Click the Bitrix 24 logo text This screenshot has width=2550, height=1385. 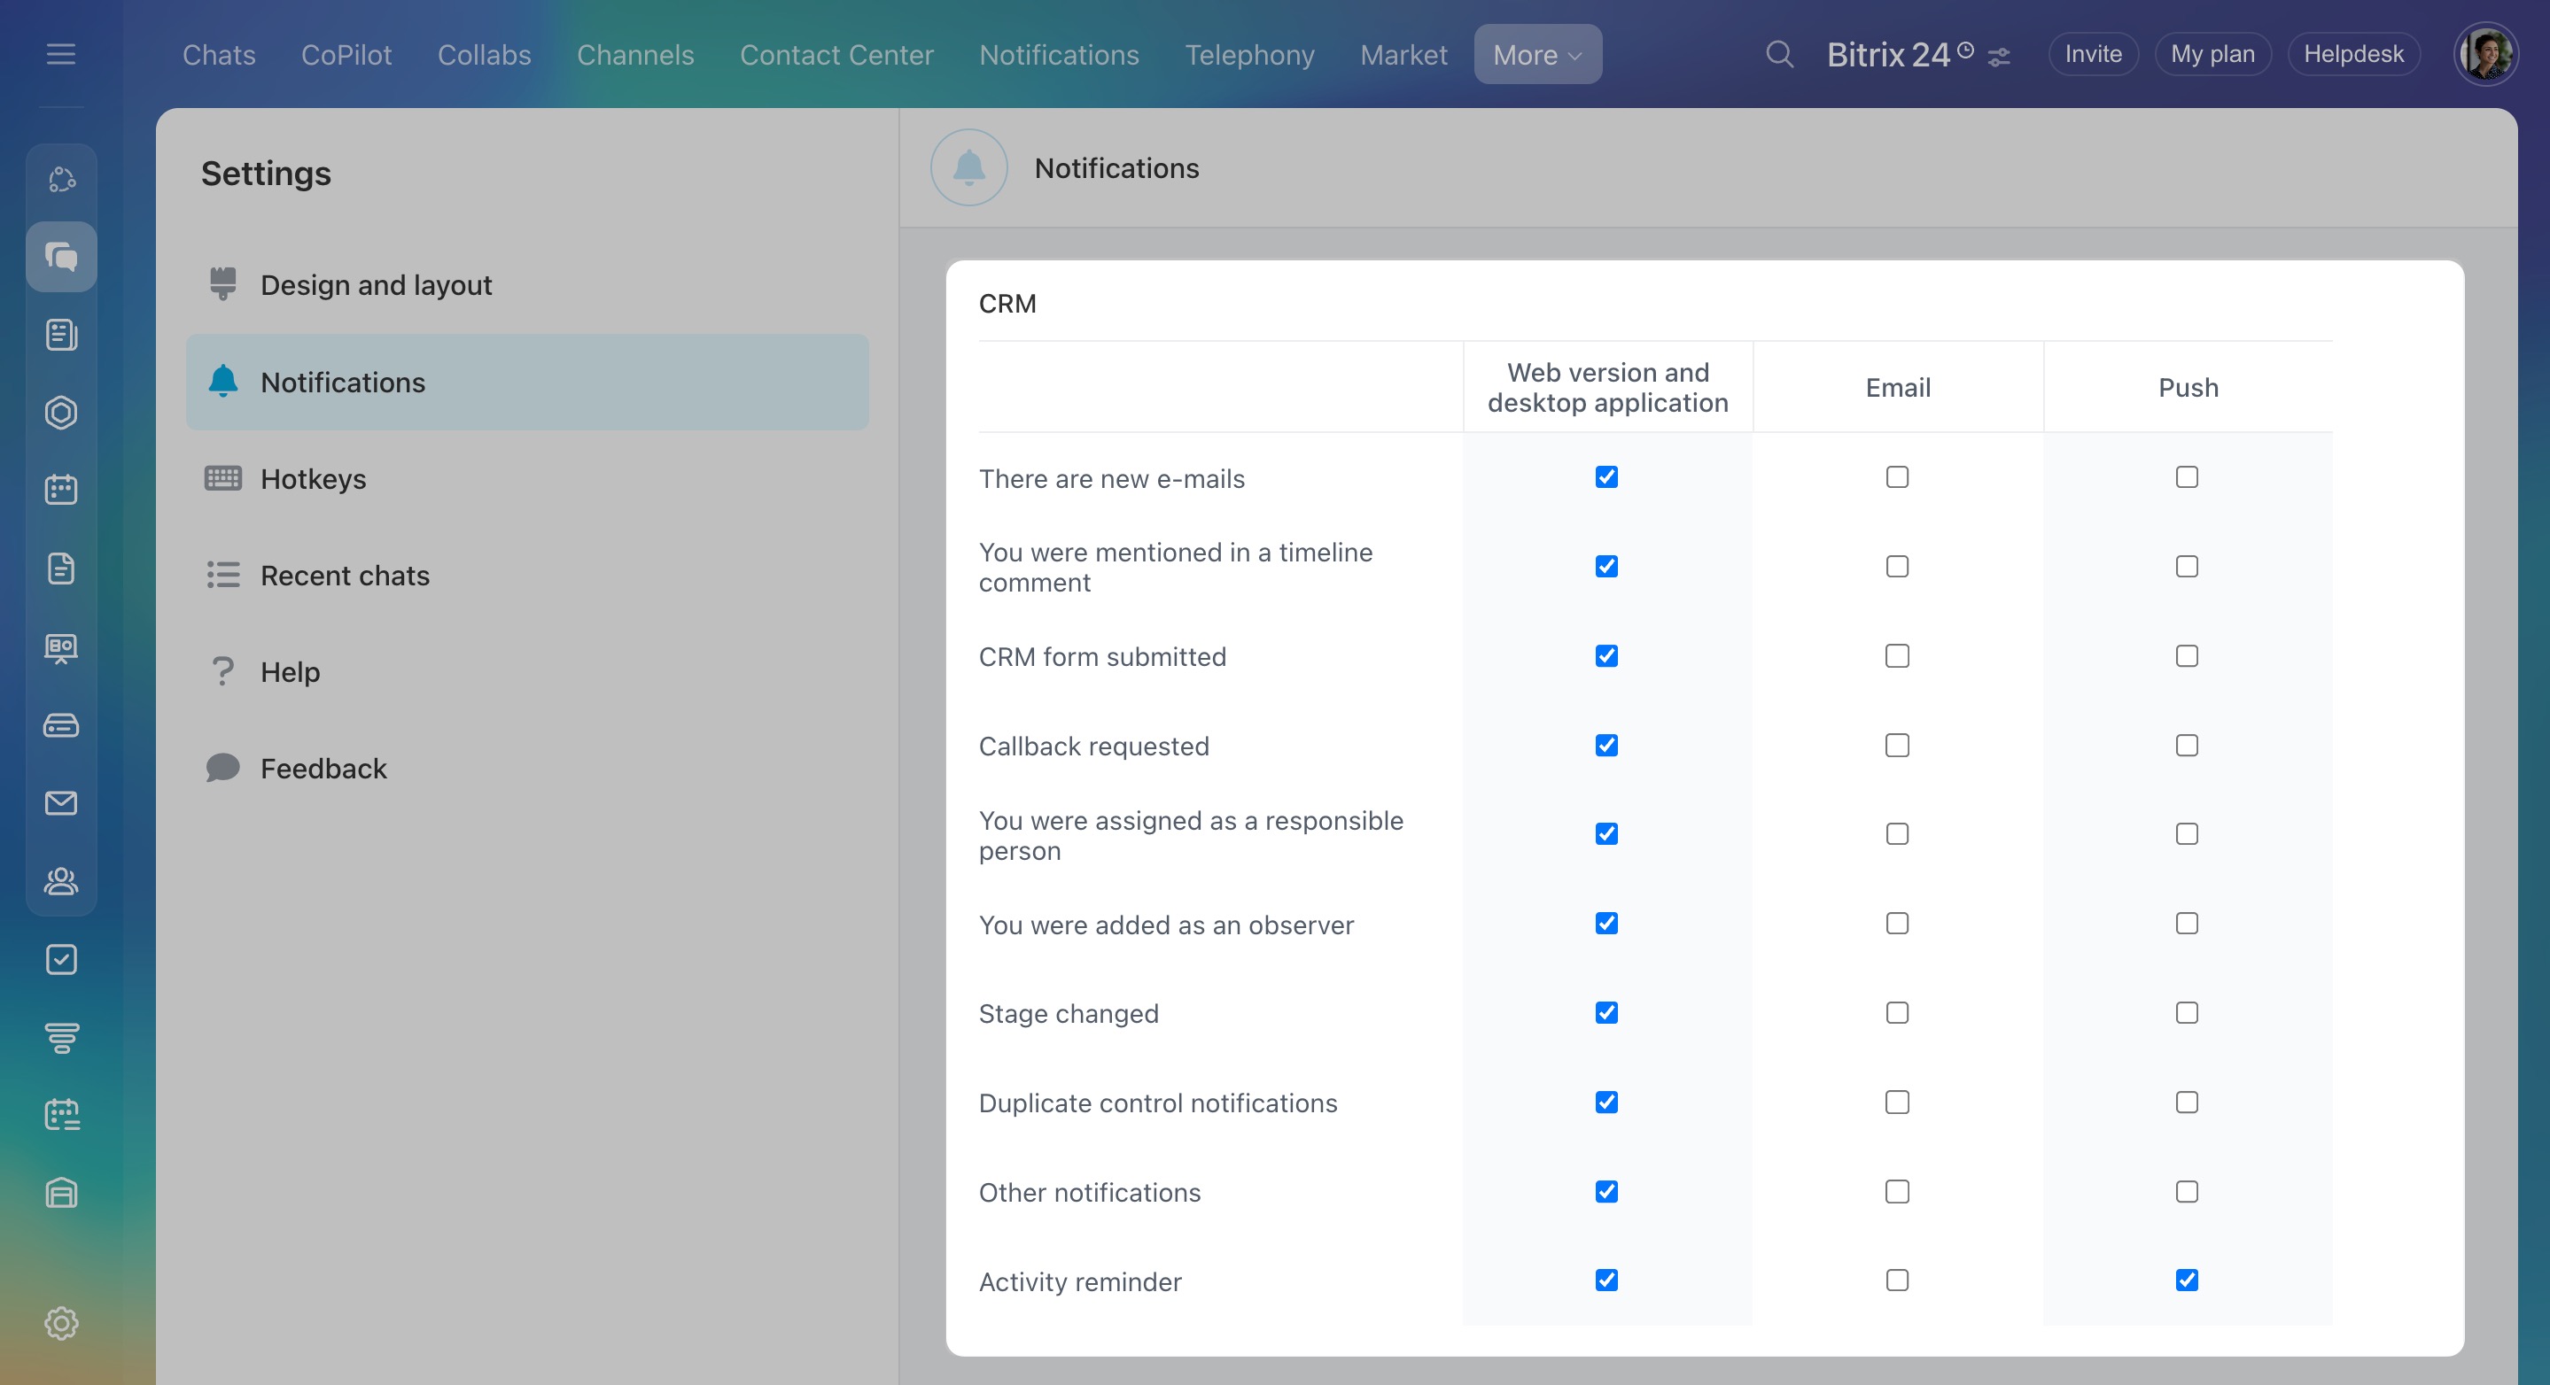tap(1888, 54)
